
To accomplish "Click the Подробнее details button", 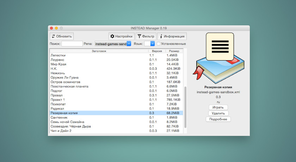I will tap(218, 119).
